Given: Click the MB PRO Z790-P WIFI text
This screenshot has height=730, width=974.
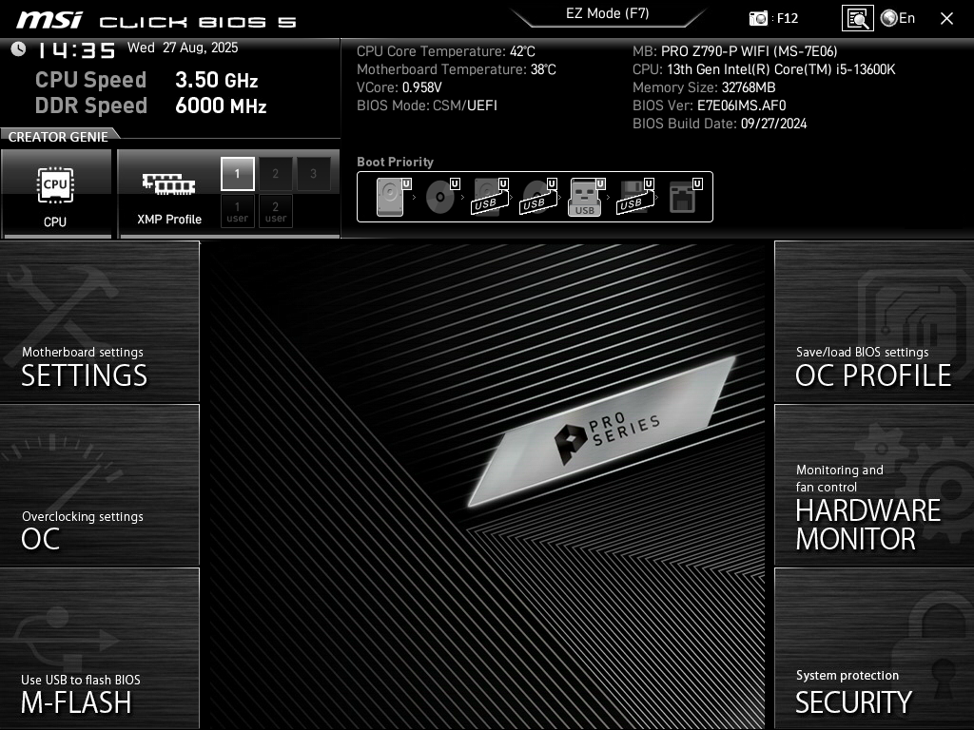Looking at the screenshot, I should pyautogui.click(x=735, y=51).
